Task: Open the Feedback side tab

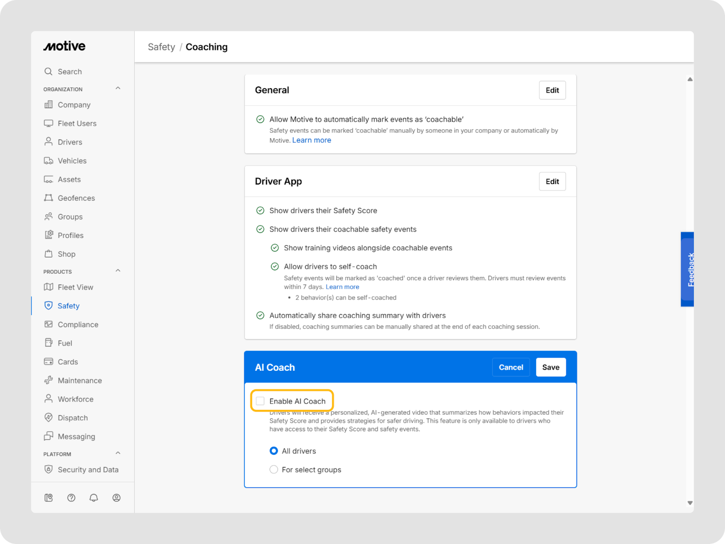Action: [x=688, y=269]
